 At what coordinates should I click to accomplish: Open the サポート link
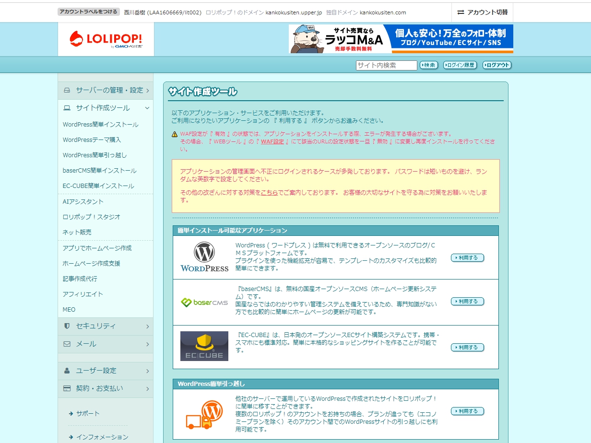[x=88, y=413]
